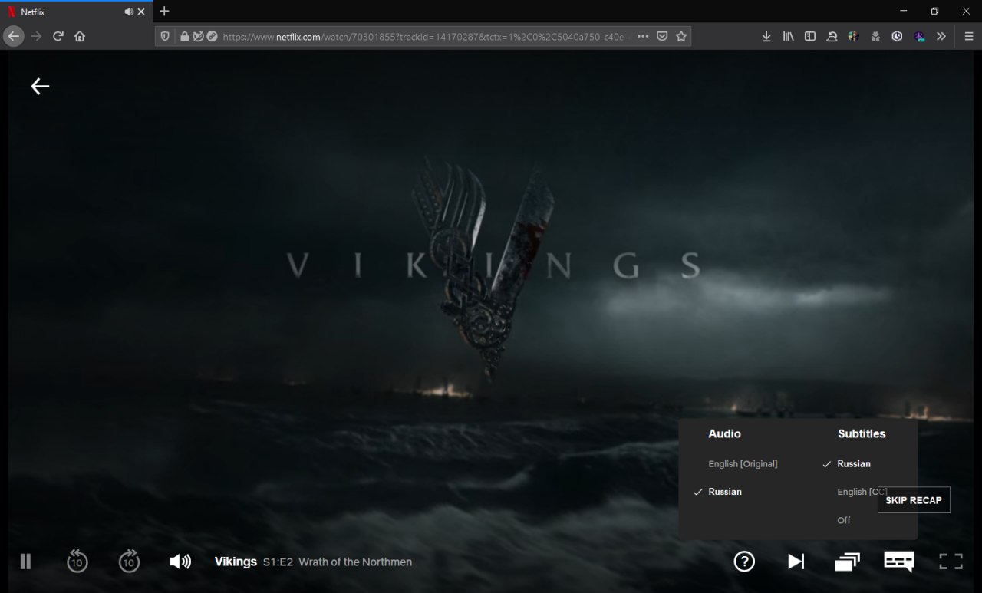The height and width of the screenshot is (593, 982).
Task: Open the episodes list icon
Action: click(x=847, y=562)
